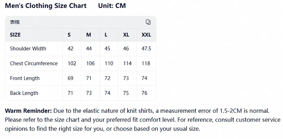This screenshot has width=283, height=139.
Task: Select the M size column header
Action: (89, 35)
